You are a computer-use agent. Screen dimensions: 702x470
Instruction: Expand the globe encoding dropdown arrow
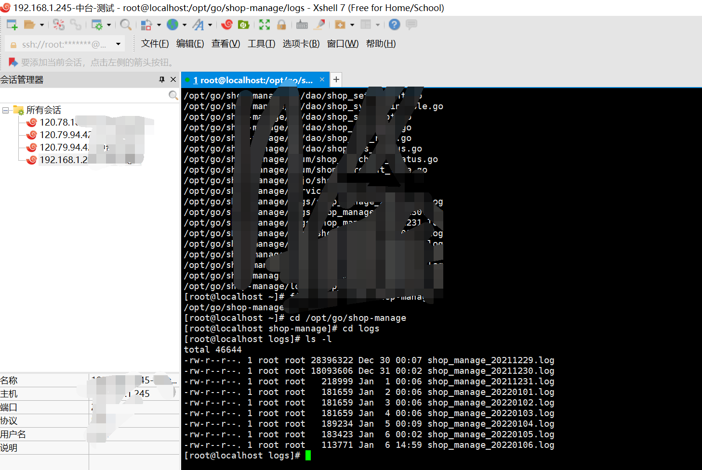pyautogui.click(x=185, y=25)
